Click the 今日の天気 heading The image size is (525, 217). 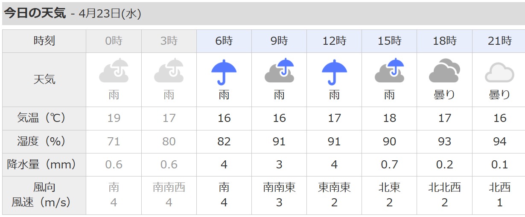[35, 13]
